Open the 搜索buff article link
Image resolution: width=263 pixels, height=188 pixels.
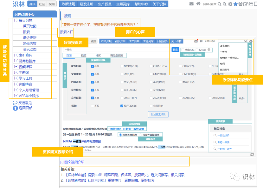[125, 175]
